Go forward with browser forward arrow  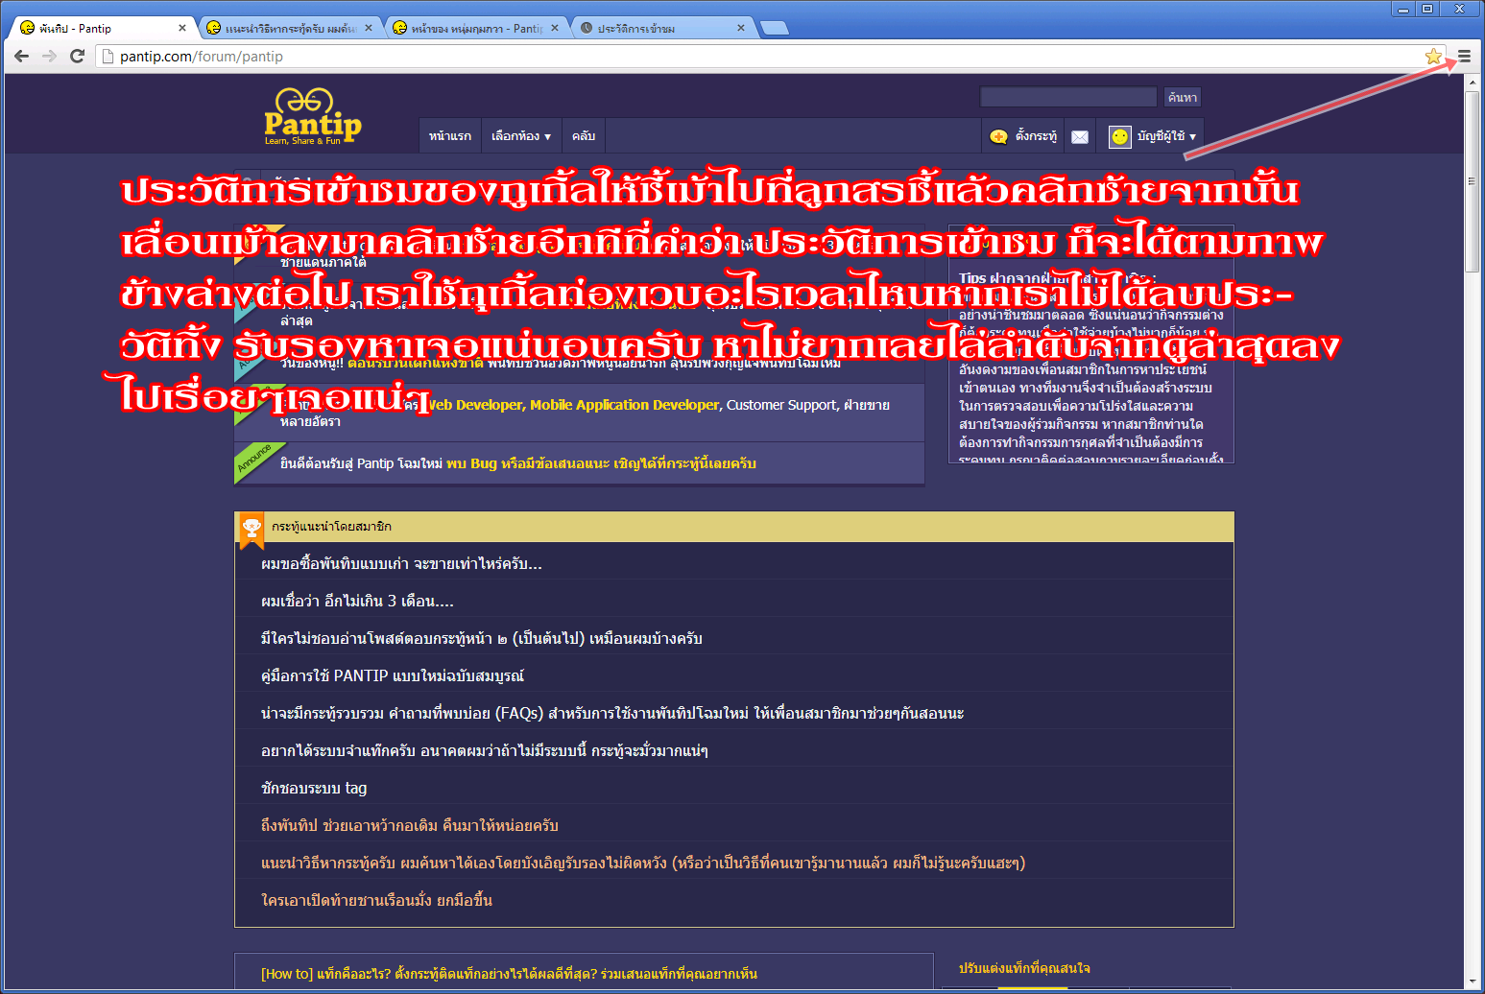[x=50, y=57]
